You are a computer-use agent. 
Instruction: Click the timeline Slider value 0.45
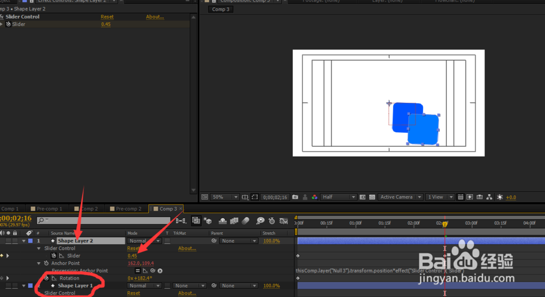(132, 256)
